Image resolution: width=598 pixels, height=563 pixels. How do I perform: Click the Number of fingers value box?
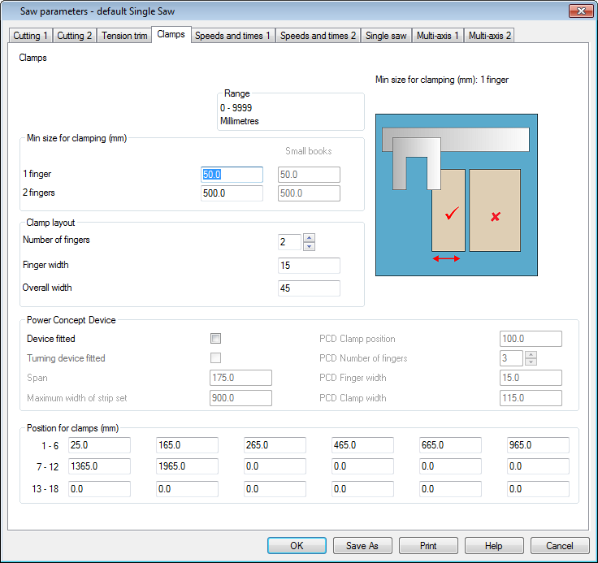click(x=290, y=242)
